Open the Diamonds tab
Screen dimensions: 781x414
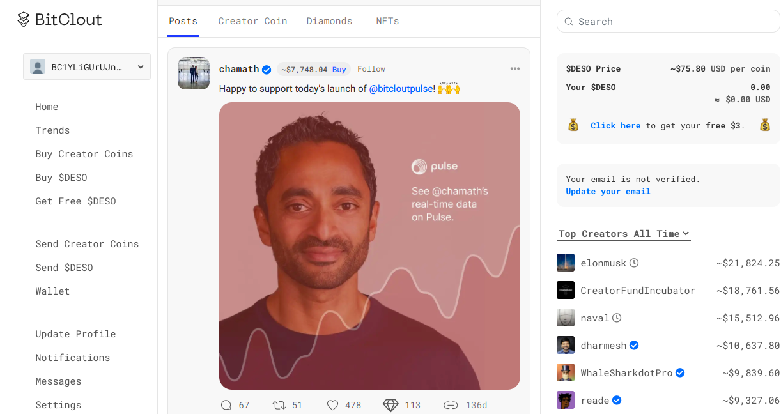tap(329, 21)
